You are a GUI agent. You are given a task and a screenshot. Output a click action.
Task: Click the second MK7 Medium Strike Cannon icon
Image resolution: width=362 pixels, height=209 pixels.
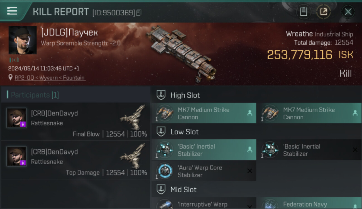coord(270,113)
